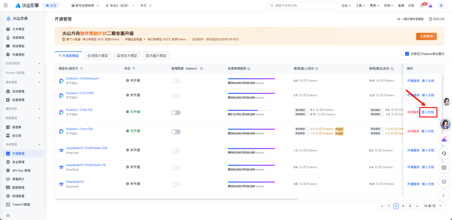Click the book docs floating icon

coord(444,168)
